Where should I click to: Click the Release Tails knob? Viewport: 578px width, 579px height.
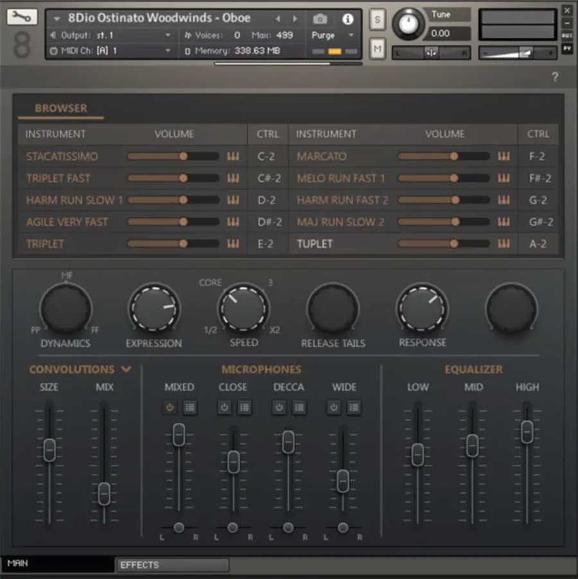pos(333,309)
